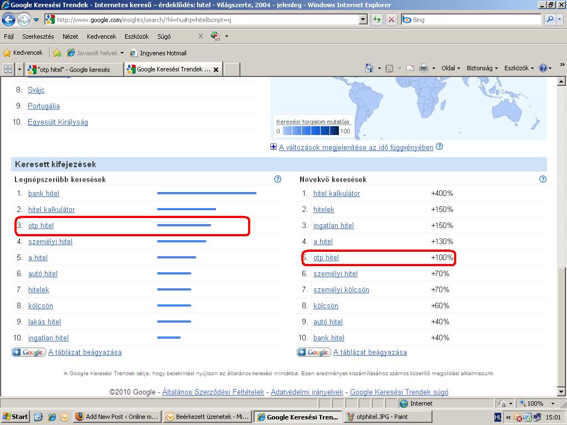Open the 'bank hitel' link in top searches

pos(44,194)
